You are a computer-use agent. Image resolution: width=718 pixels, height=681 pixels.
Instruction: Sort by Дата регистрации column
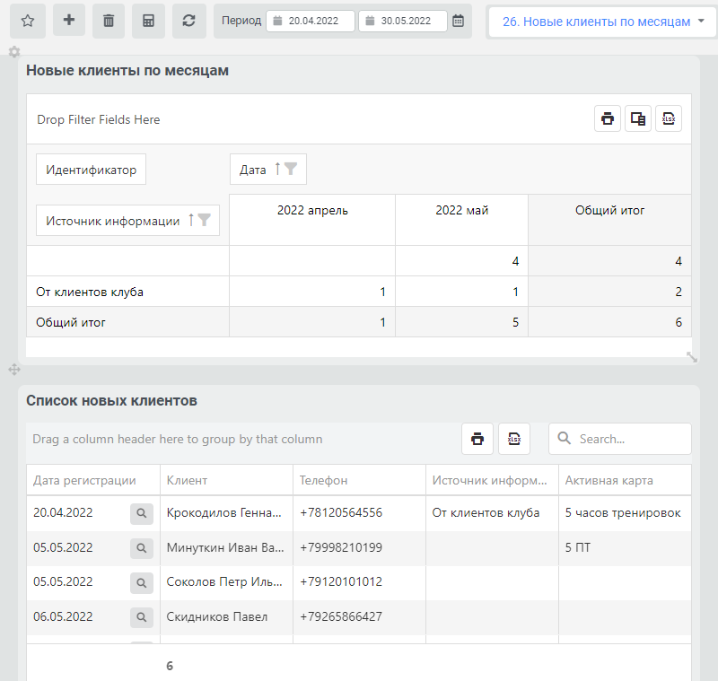point(93,480)
